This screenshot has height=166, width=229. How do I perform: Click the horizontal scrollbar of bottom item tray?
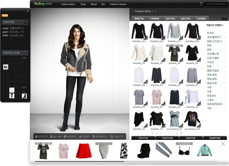click(x=126, y=161)
